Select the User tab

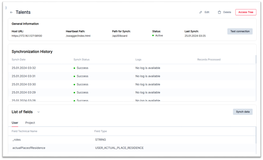(15, 123)
